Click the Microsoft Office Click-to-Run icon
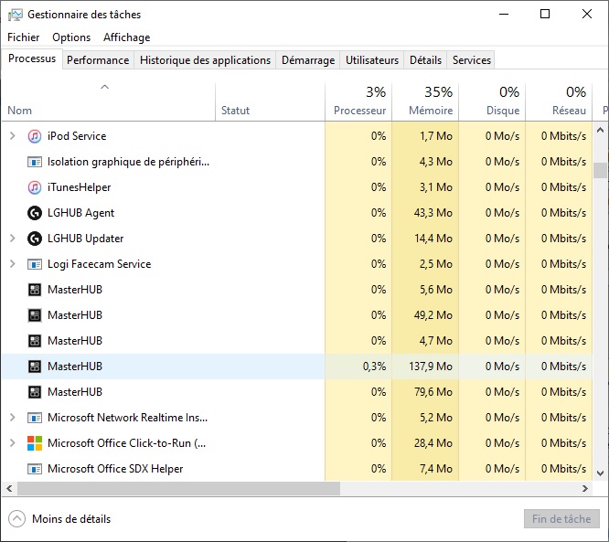Viewport: 609px width, 542px height. click(x=35, y=443)
